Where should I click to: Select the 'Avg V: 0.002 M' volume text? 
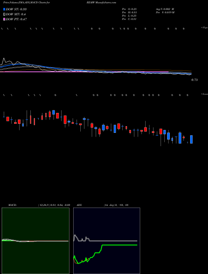click(x=165, y=9)
